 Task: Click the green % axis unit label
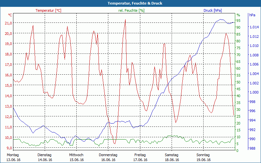(x=238, y=15)
